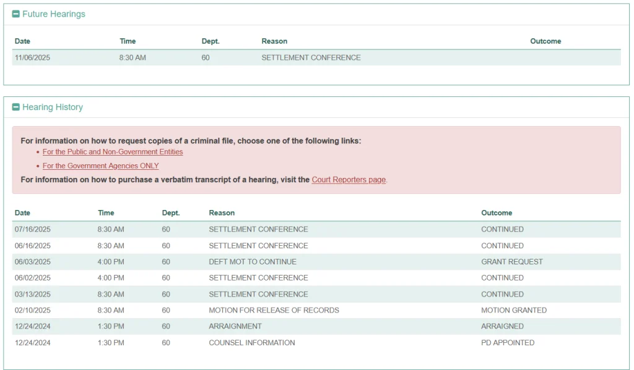Select the 11/06/2025 future settlement conference row
Screen dimensions: 634x370
coord(311,58)
